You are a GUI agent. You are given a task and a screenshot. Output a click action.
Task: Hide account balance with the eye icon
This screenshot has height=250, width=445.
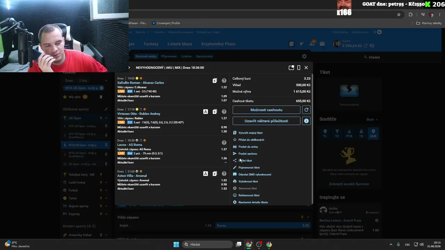coord(372,45)
